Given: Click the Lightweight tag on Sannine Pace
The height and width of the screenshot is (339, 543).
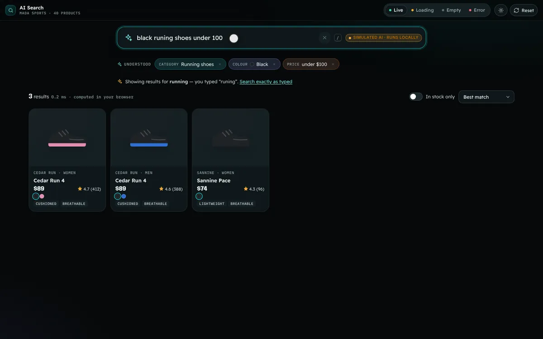Looking at the screenshot, I should pos(212,204).
